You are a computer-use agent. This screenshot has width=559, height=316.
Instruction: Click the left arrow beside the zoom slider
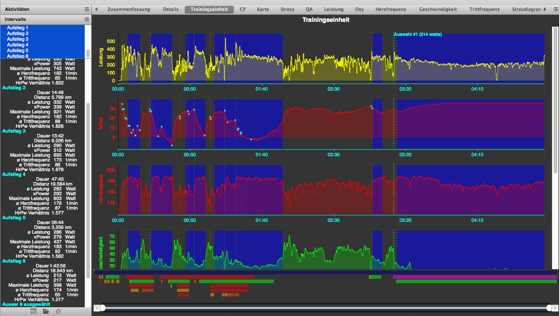[97, 308]
